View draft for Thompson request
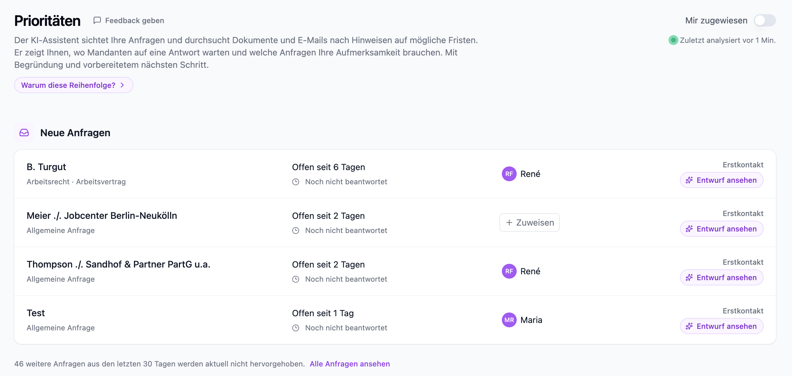This screenshot has width=792, height=376. pyautogui.click(x=722, y=277)
